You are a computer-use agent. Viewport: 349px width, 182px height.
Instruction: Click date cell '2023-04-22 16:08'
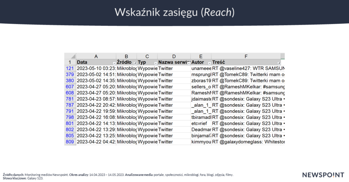click(96, 117)
